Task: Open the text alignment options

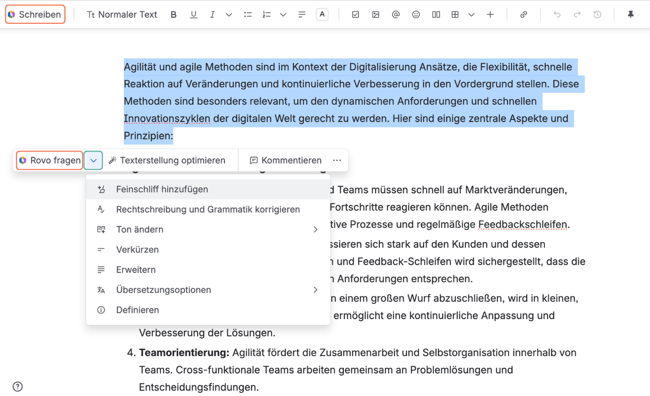Action: [x=302, y=15]
